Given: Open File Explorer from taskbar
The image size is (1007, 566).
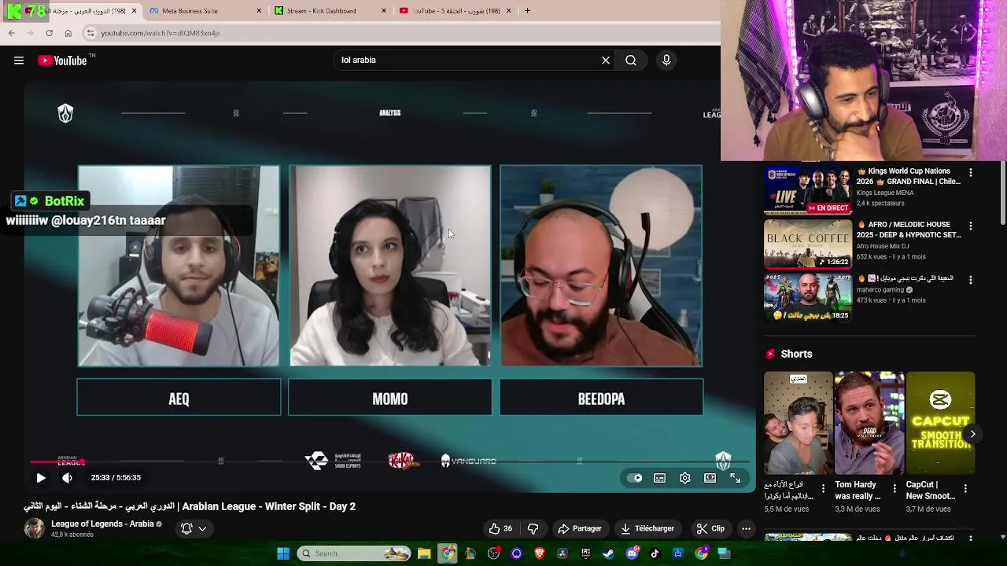Looking at the screenshot, I should point(424,553).
